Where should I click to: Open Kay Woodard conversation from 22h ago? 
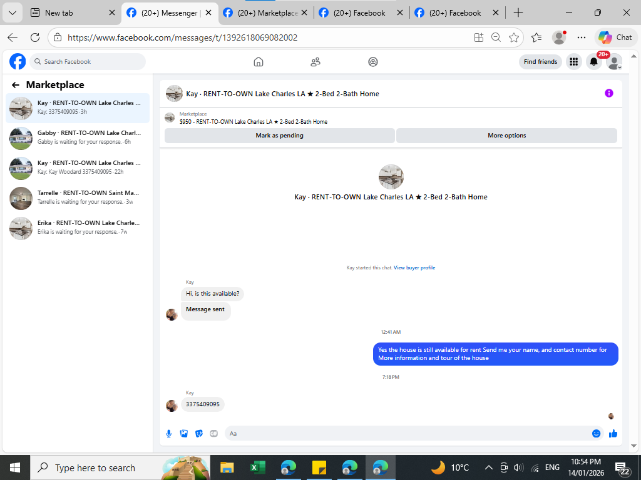pyautogui.click(x=78, y=167)
